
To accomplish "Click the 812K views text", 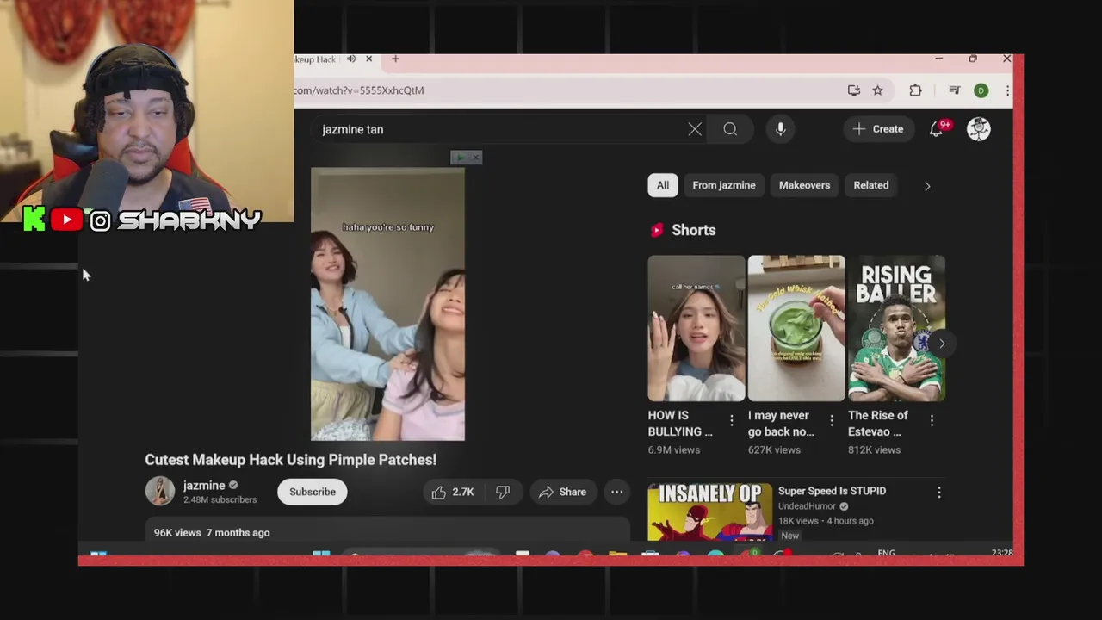I will (x=875, y=449).
